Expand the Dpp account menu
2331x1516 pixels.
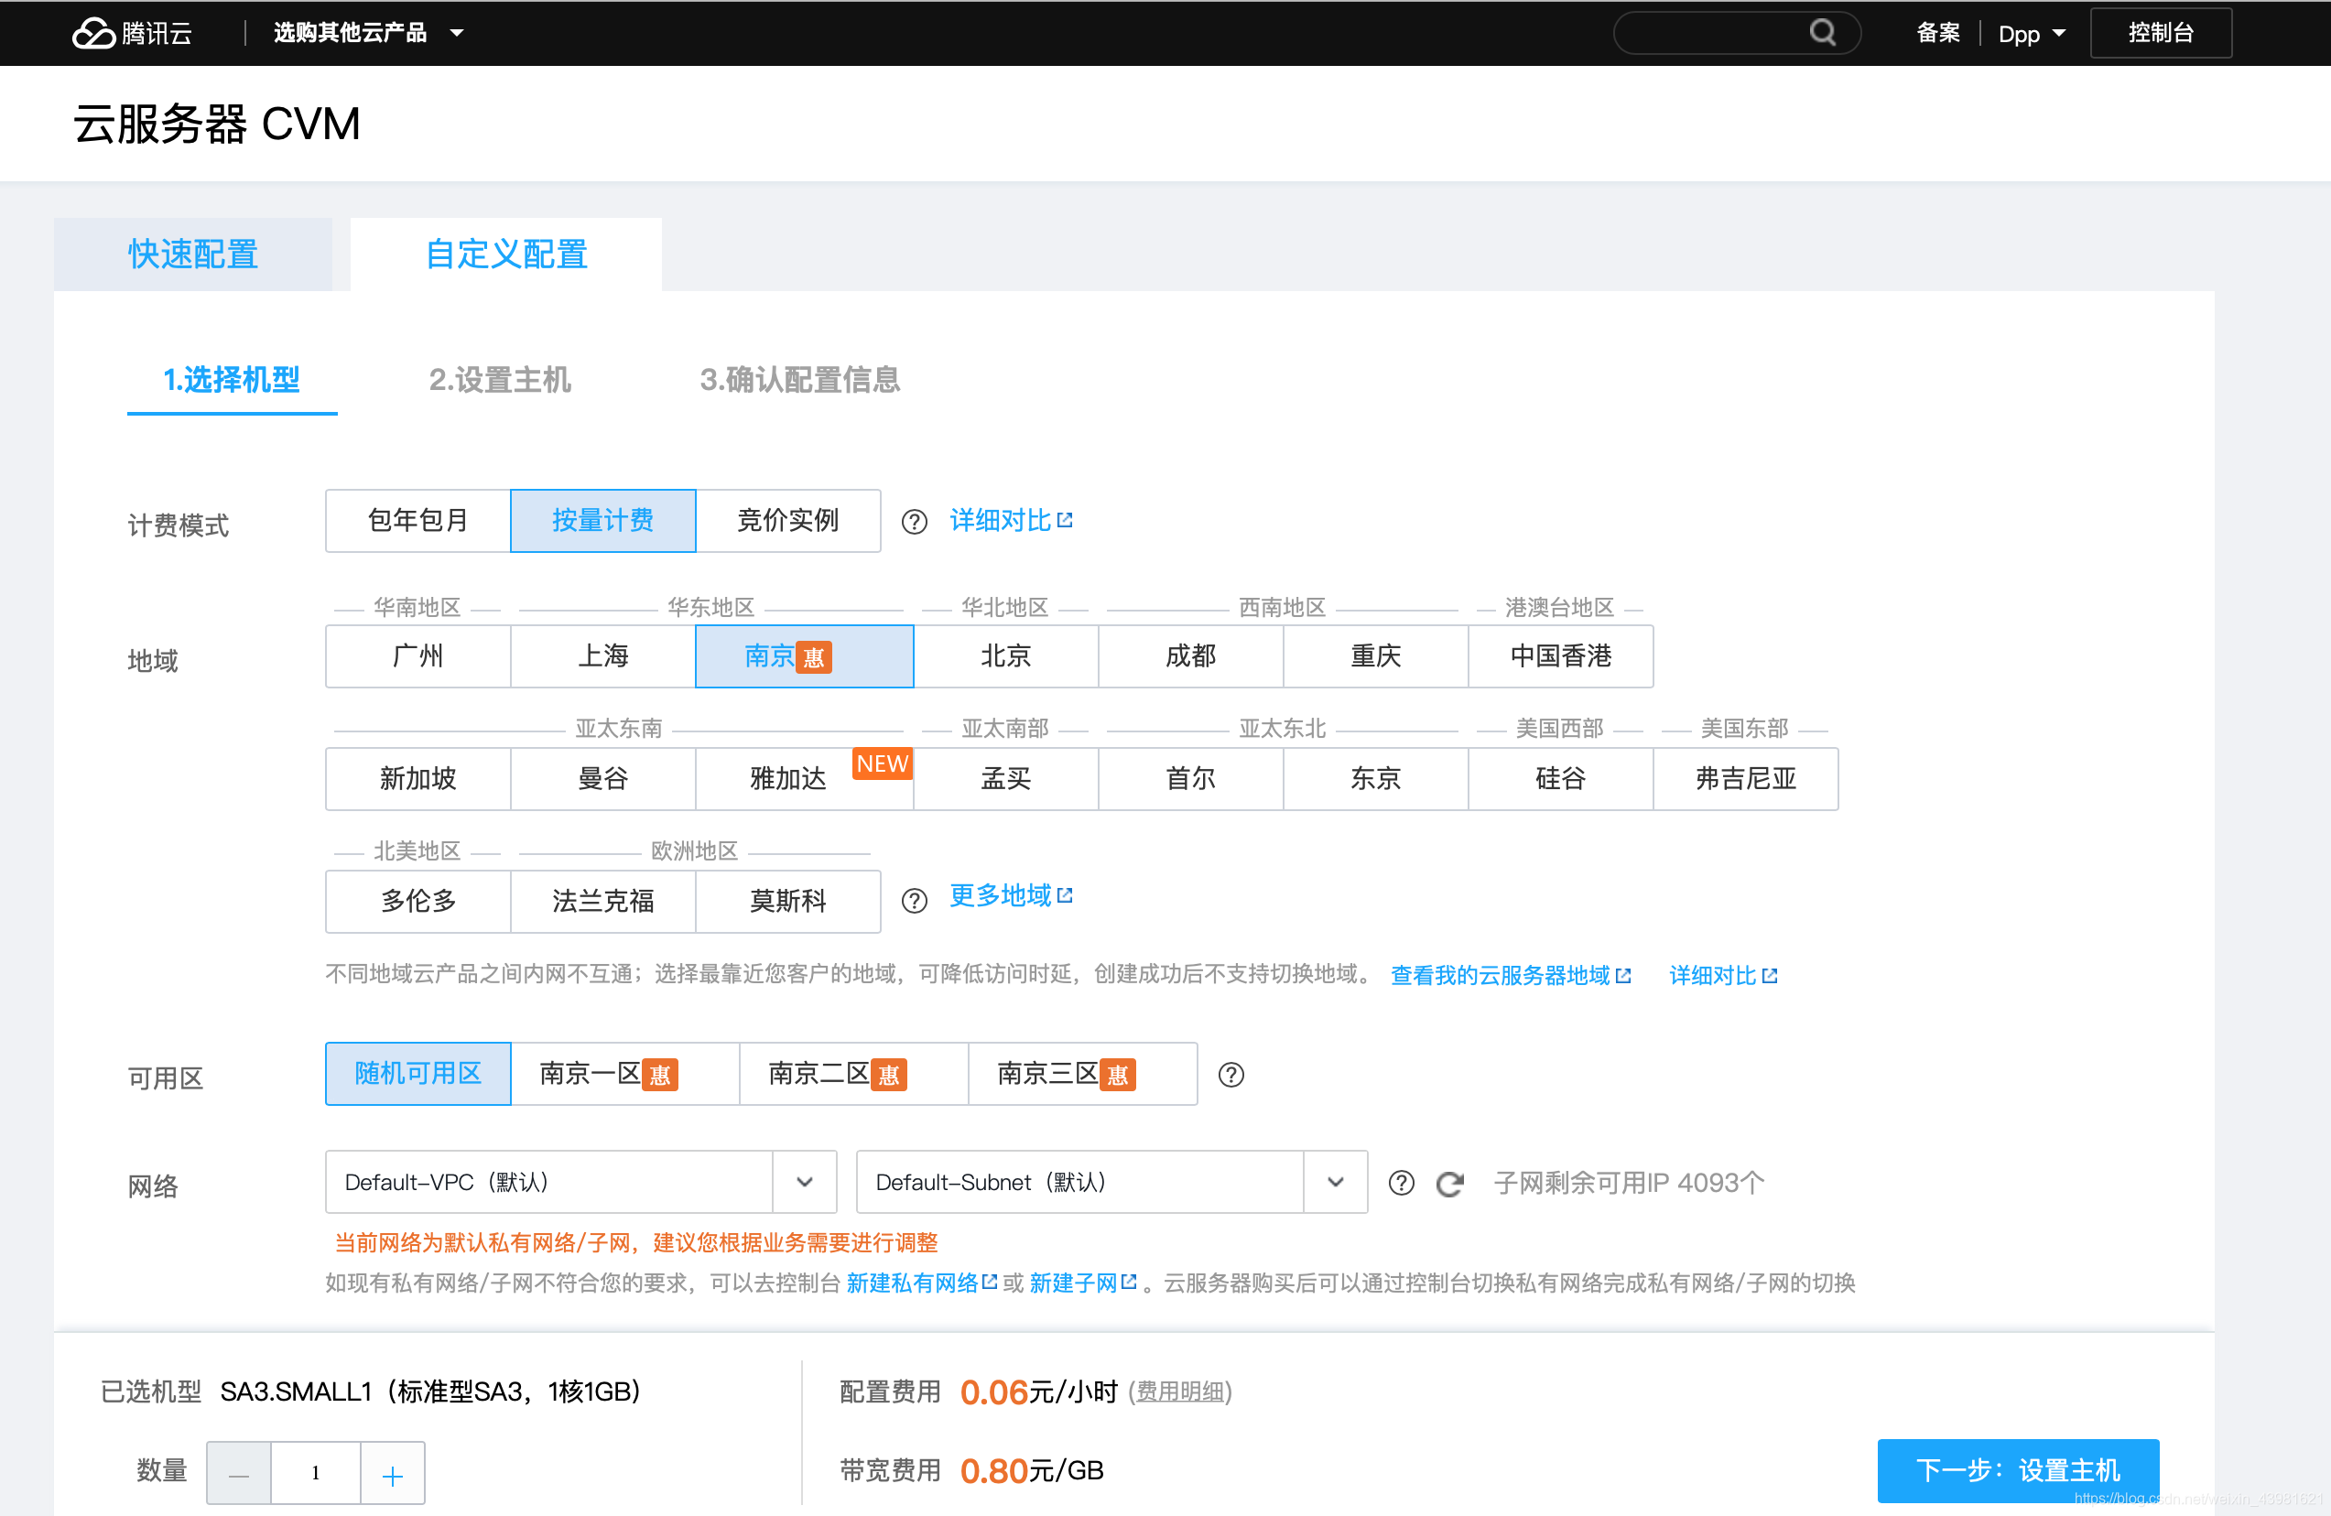(x=2033, y=33)
